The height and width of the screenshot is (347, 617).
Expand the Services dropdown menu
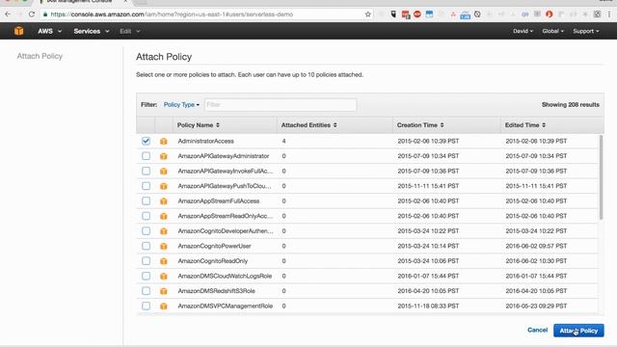[92, 31]
